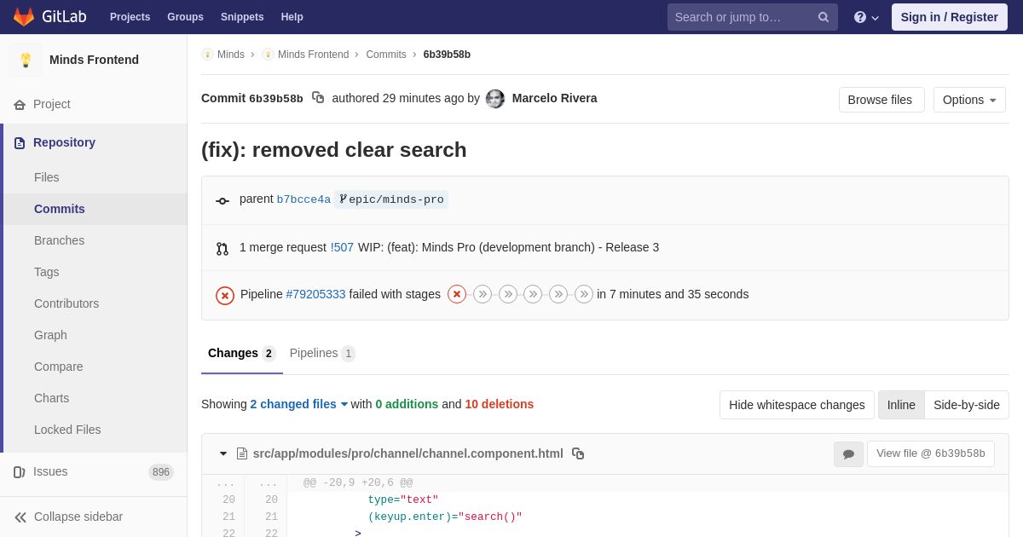The height and width of the screenshot is (537, 1023).
Task: Collapse the channel.component.html diff
Action: tap(223, 453)
